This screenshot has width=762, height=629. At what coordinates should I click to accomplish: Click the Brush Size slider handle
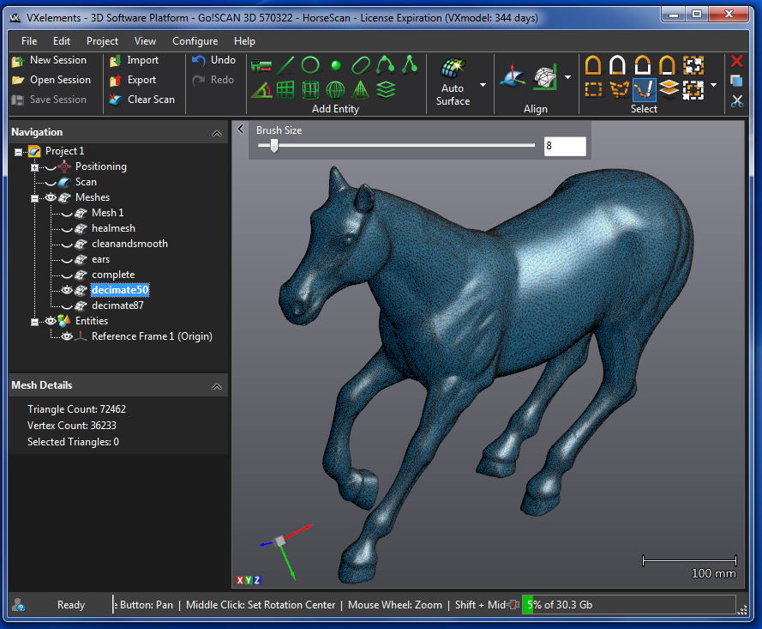(x=274, y=145)
